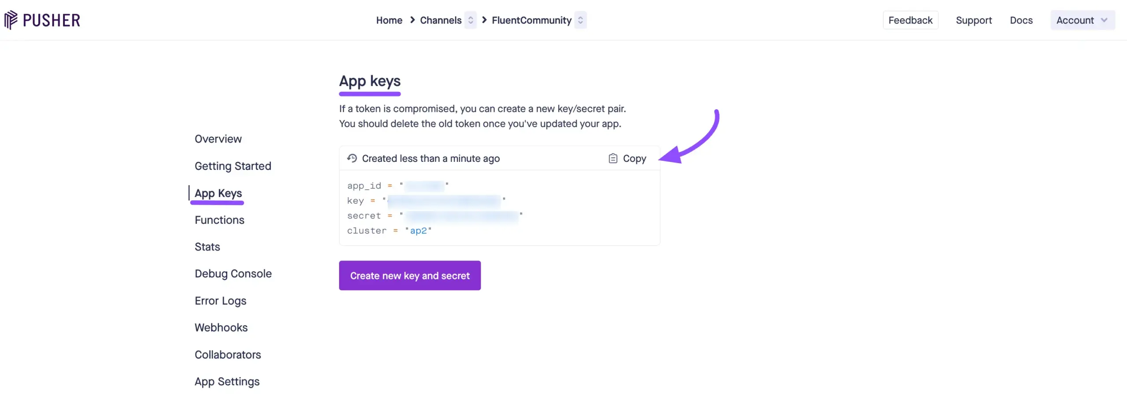Go to Home in the breadcrumb
Screen dimensions: 1127x417
click(x=389, y=20)
